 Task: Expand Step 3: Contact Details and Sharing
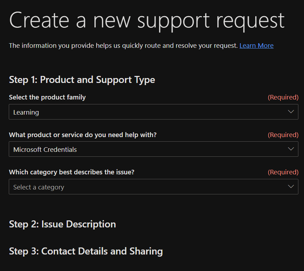[86, 251]
